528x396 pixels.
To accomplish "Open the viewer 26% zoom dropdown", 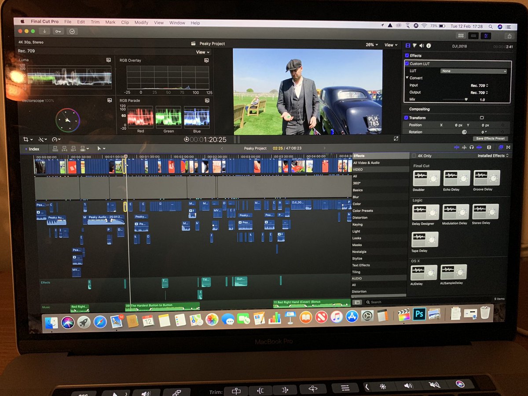I will tap(372, 45).
